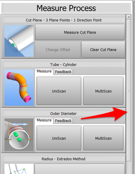Select Measure tab in Tube - Cylinder
This screenshot has height=174, width=135.
[44, 71]
